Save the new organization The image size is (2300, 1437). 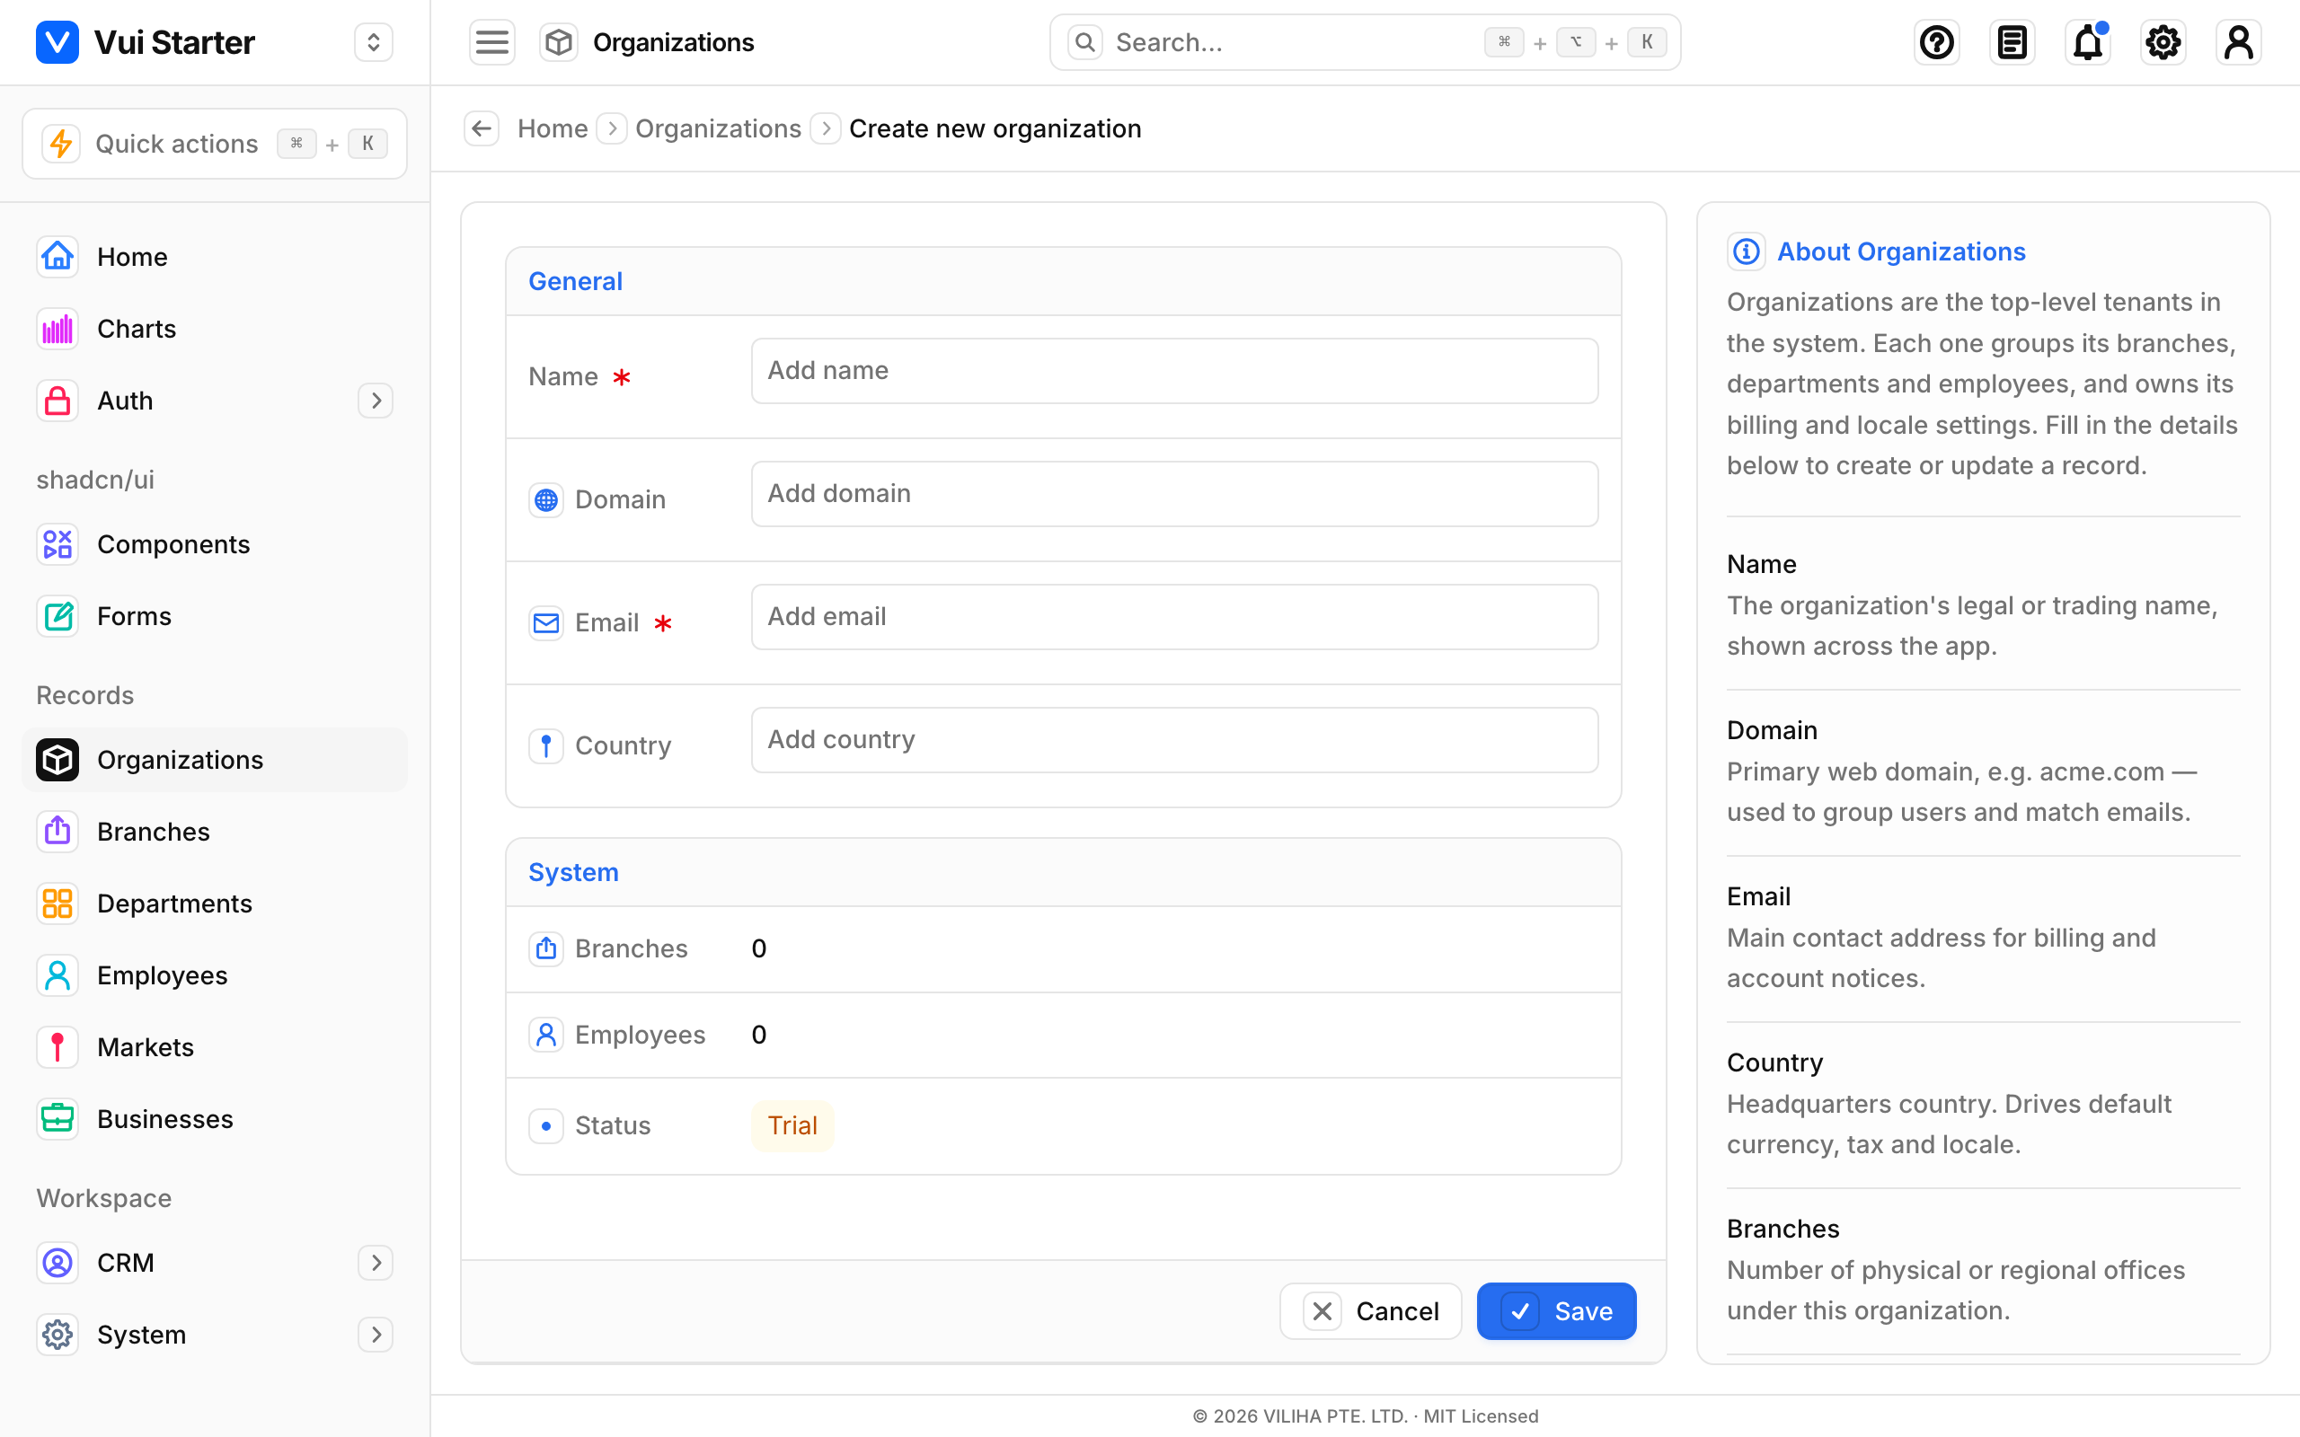click(1556, 1311)
